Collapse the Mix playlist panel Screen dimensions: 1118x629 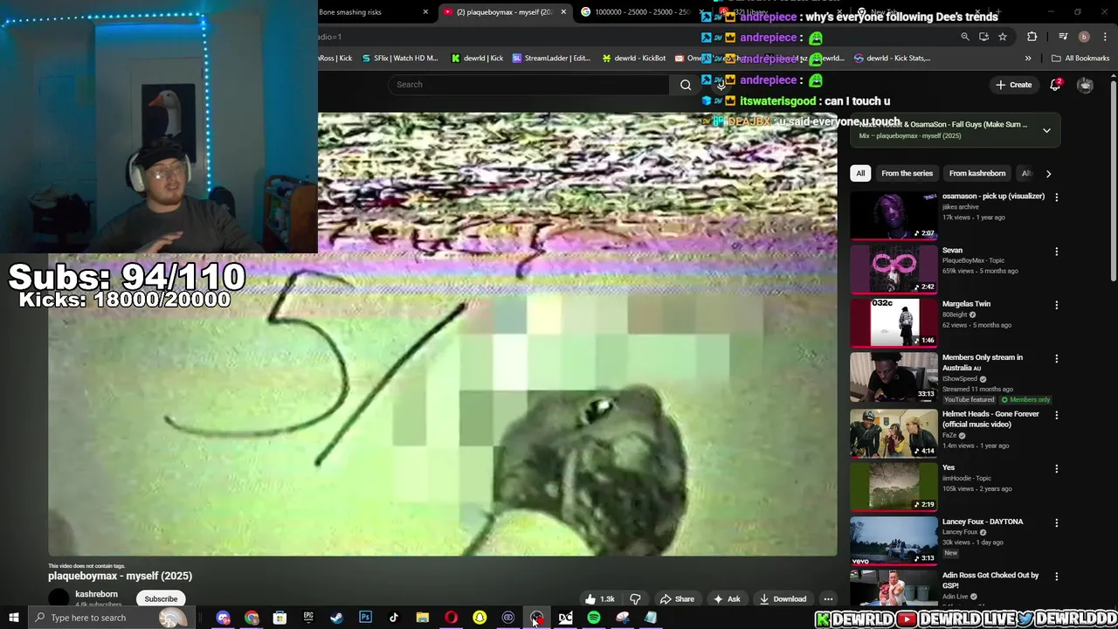[1046, 130]
